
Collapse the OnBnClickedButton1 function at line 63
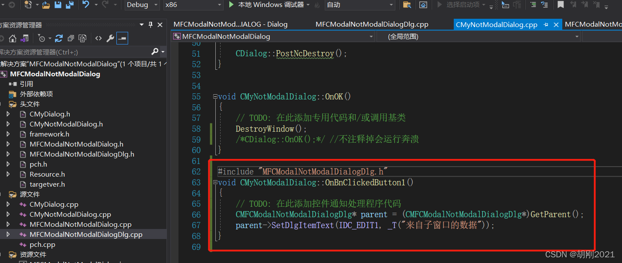(214, 183)
